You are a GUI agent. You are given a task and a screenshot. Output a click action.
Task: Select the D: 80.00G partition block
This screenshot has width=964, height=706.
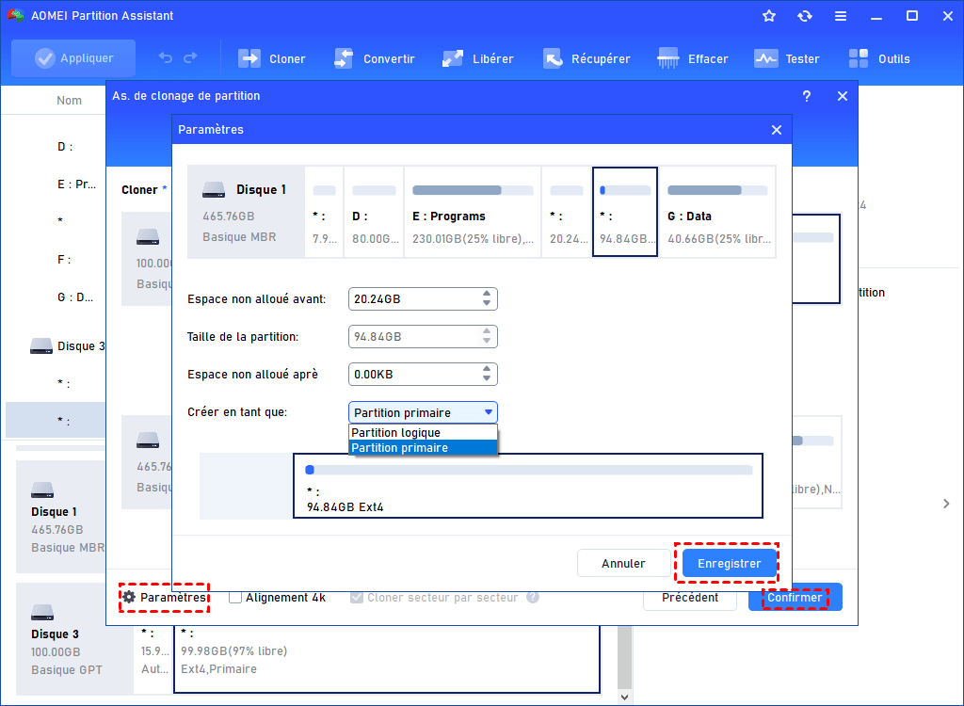point(374,212)
